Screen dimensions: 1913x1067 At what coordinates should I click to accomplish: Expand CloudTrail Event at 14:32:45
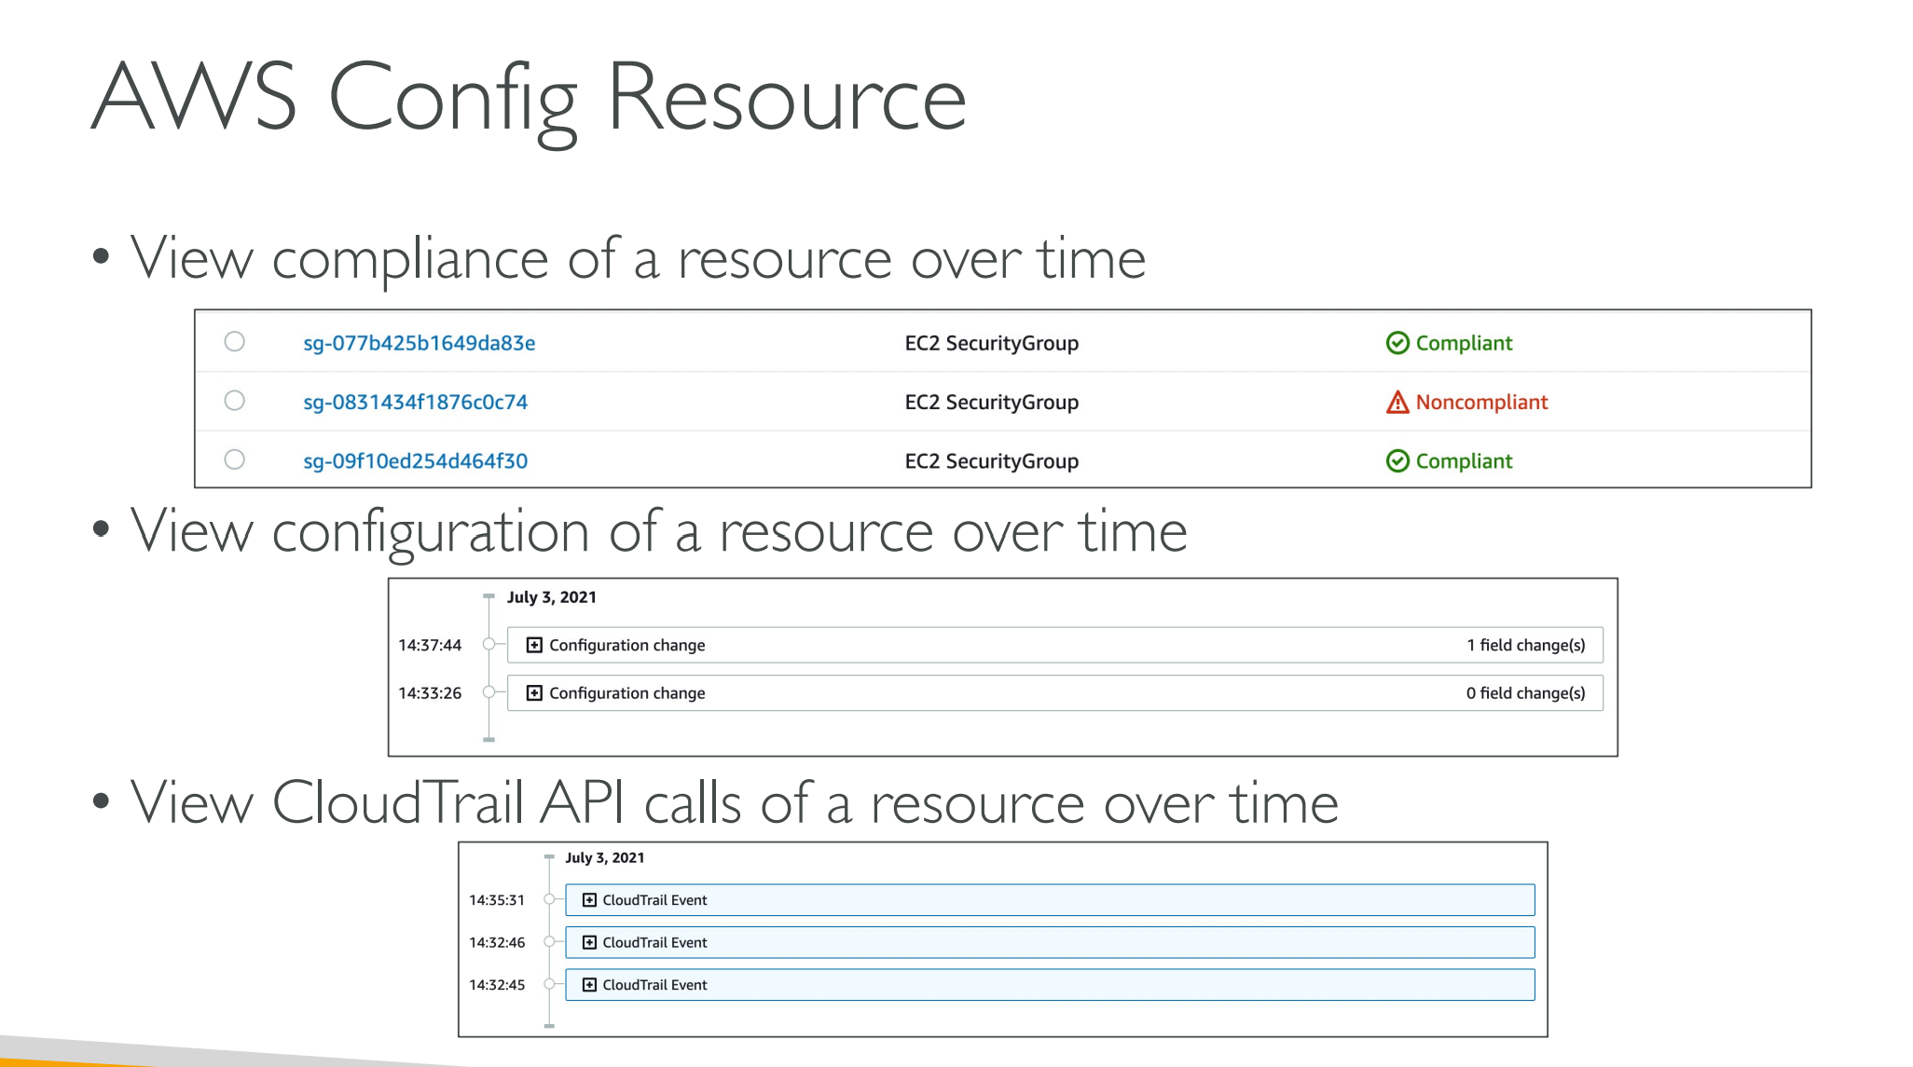589,984
